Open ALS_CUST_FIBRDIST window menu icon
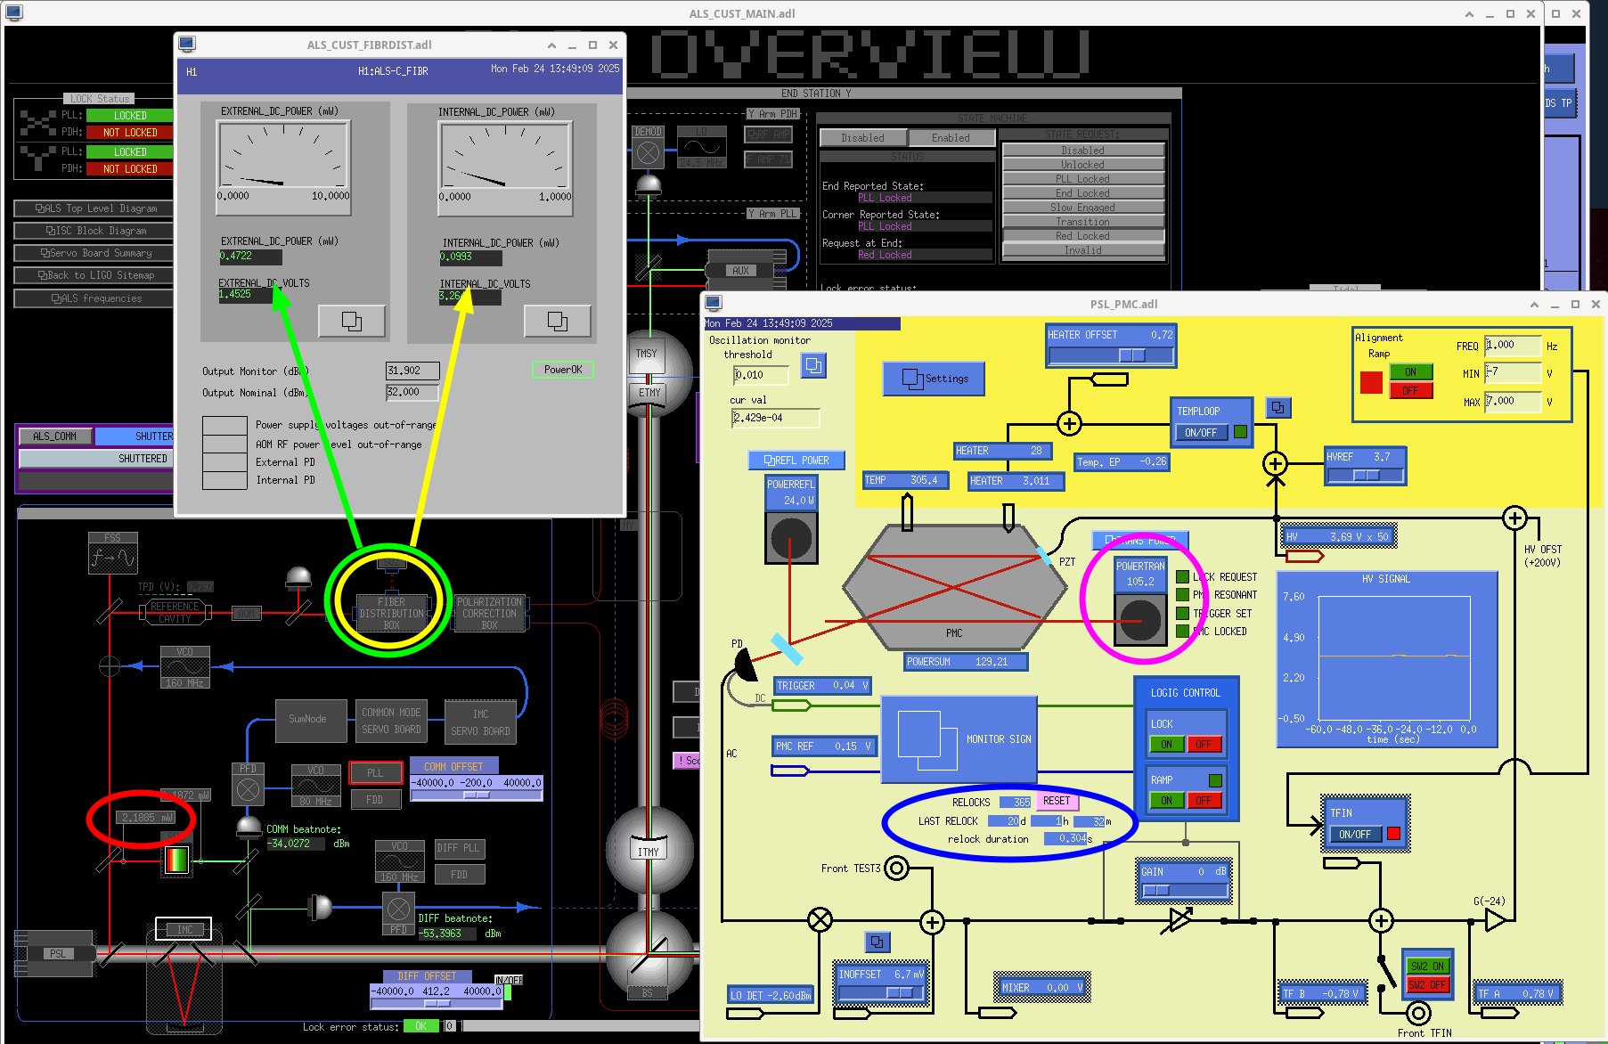The height and width of the screenshot is (1044, 1608). pos(186,44)
